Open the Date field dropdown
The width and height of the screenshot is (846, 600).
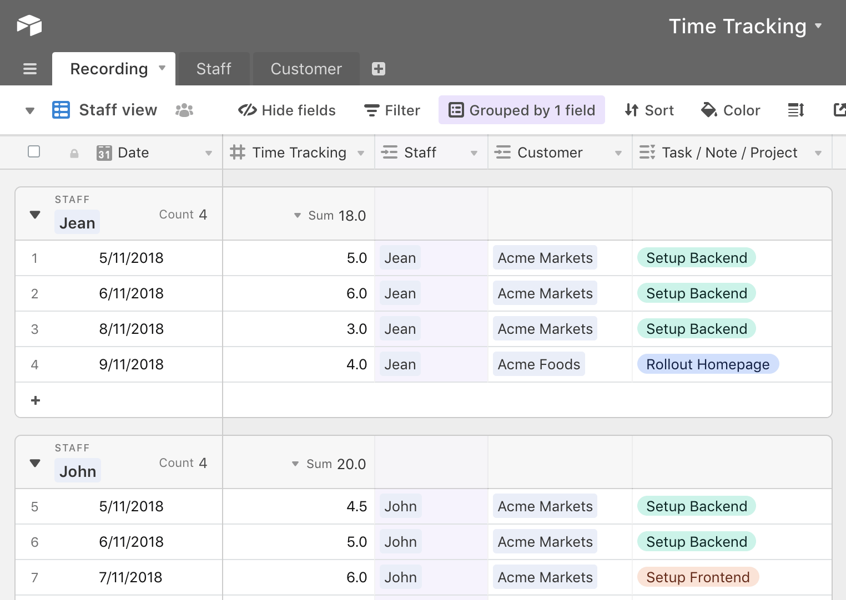pos(208,152)
